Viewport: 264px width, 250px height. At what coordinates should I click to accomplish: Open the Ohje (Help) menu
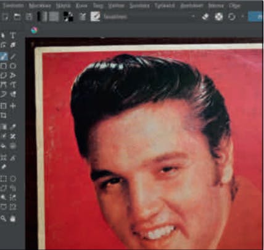pos(234,6)
